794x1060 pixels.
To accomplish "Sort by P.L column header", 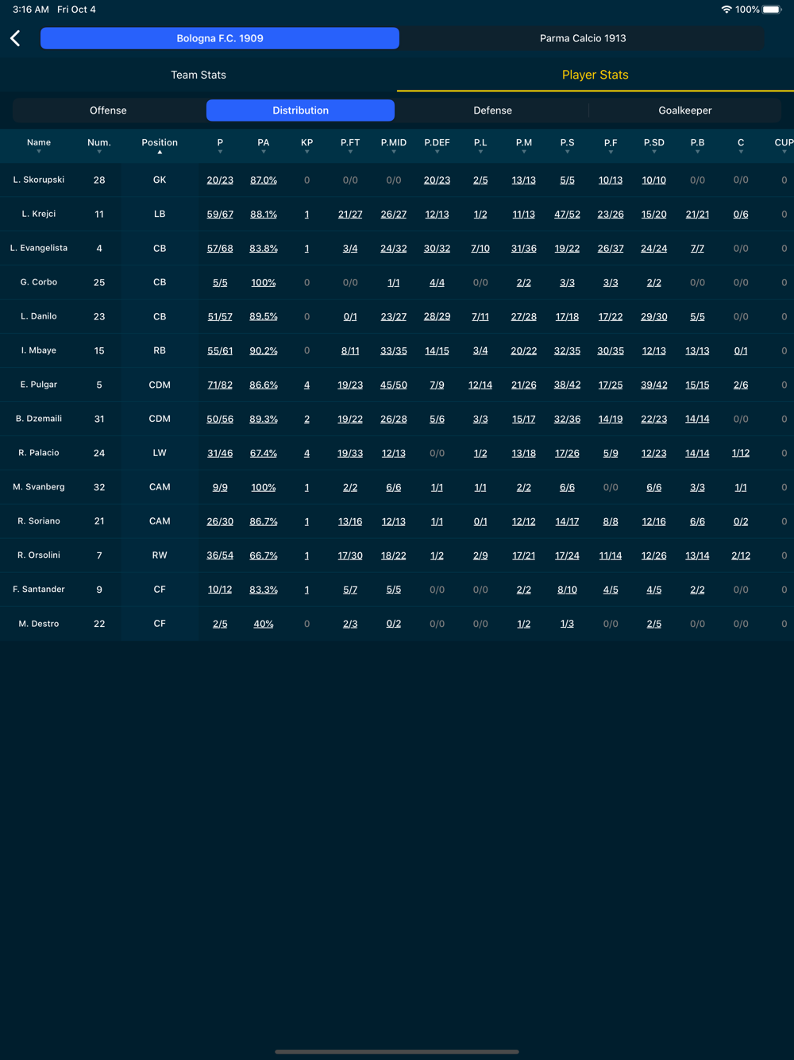I will point(480,145).
